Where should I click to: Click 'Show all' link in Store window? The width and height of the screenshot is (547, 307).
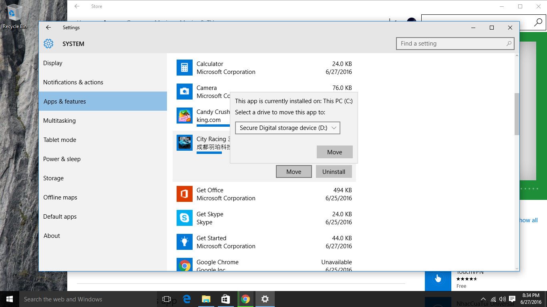coord(529,220)
